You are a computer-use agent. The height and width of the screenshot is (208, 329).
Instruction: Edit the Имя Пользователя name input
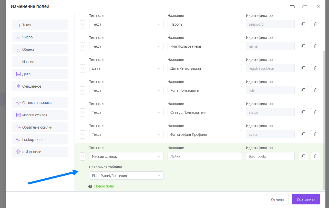205,46
